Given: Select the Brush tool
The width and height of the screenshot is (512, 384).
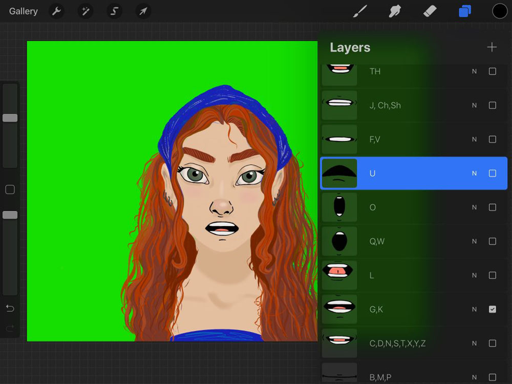Looking at the screenshot, I should tap(360, 11).
